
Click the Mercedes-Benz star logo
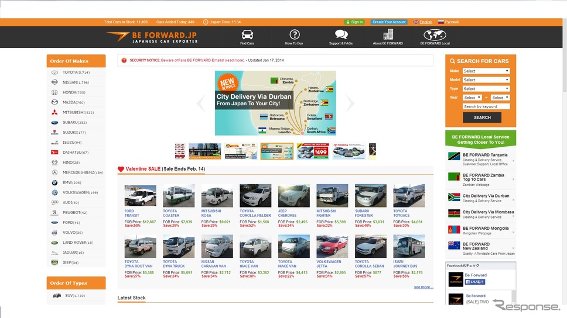(x=54, y=172)
